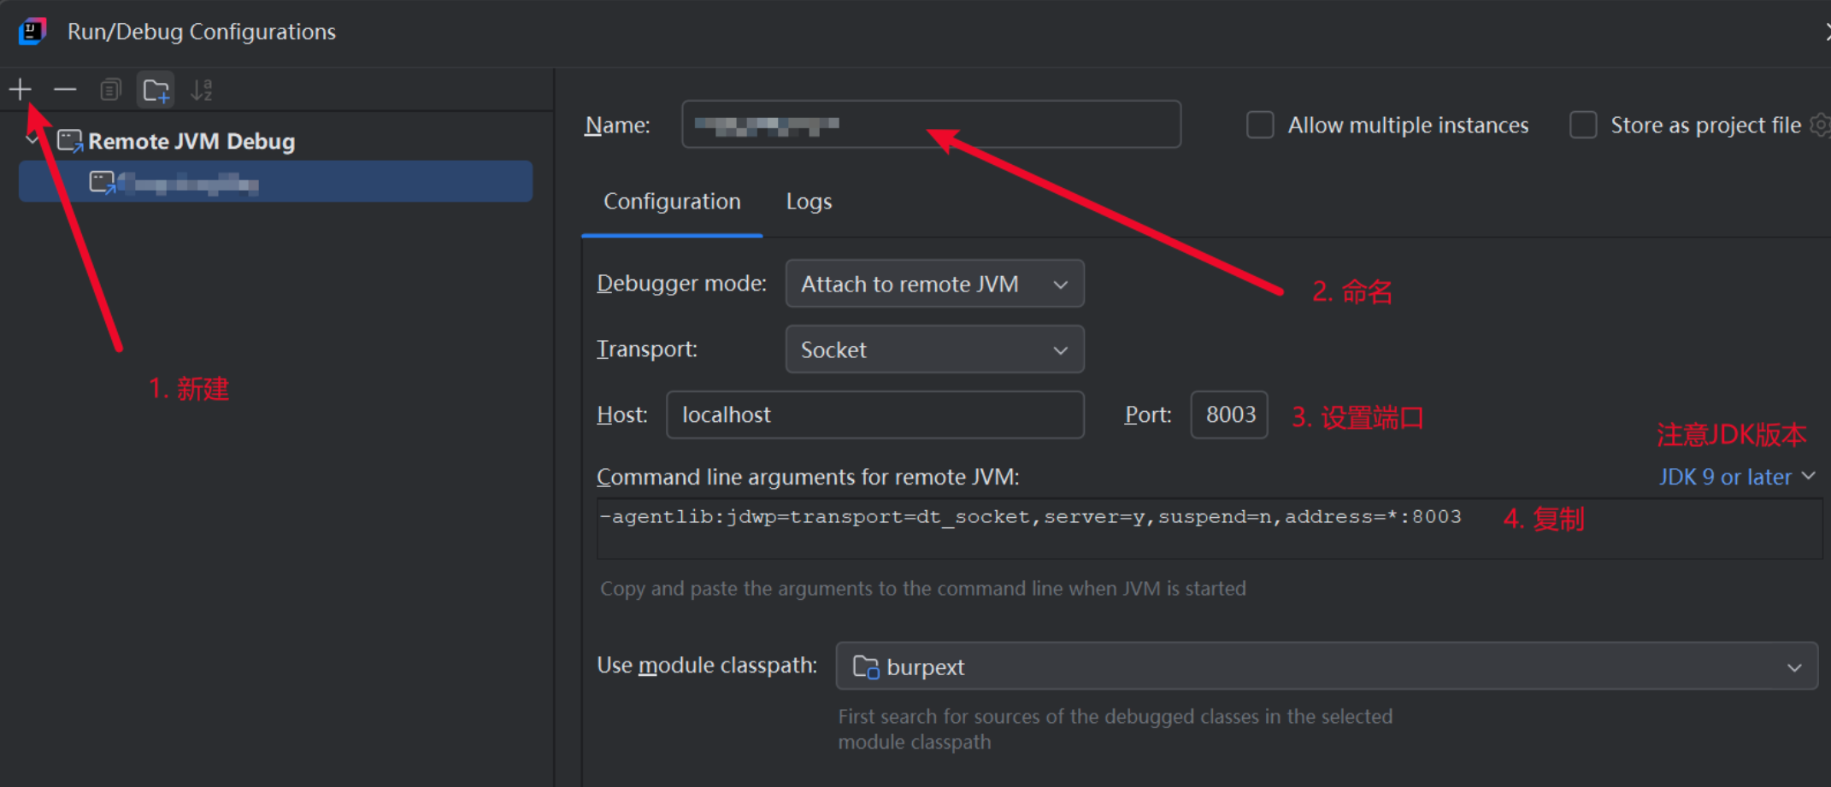Create a new configuration folder
Viewport: 1831px width, 787px height.
[x=156, y=90]
